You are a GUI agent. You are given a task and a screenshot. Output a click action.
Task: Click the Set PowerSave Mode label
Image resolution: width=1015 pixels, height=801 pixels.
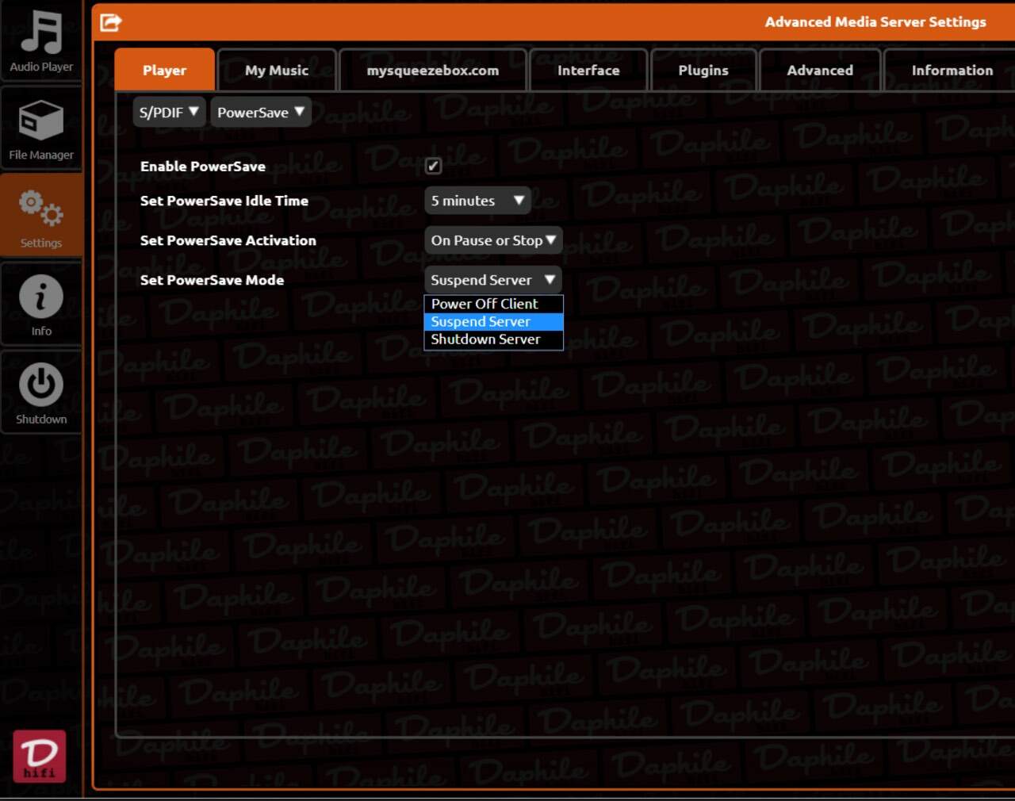click(x=212, y=280)
